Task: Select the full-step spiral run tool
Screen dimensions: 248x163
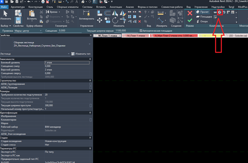Action: tap(220, 12)
